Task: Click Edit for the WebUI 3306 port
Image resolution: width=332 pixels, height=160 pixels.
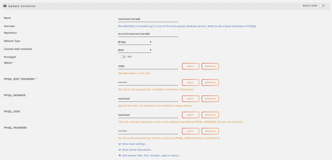Action: coord(191,66)
